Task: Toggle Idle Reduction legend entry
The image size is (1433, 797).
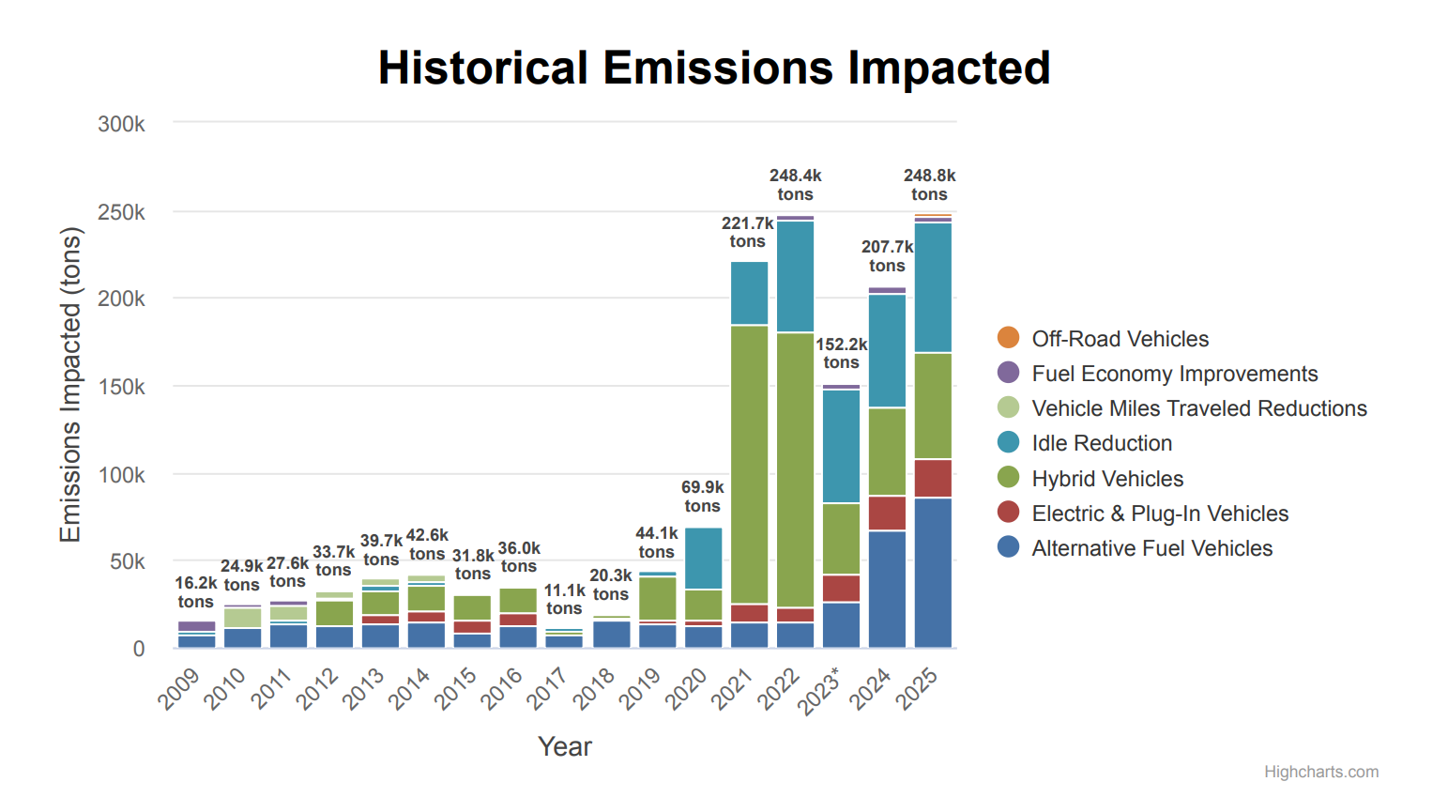Action: (1085, 443)
